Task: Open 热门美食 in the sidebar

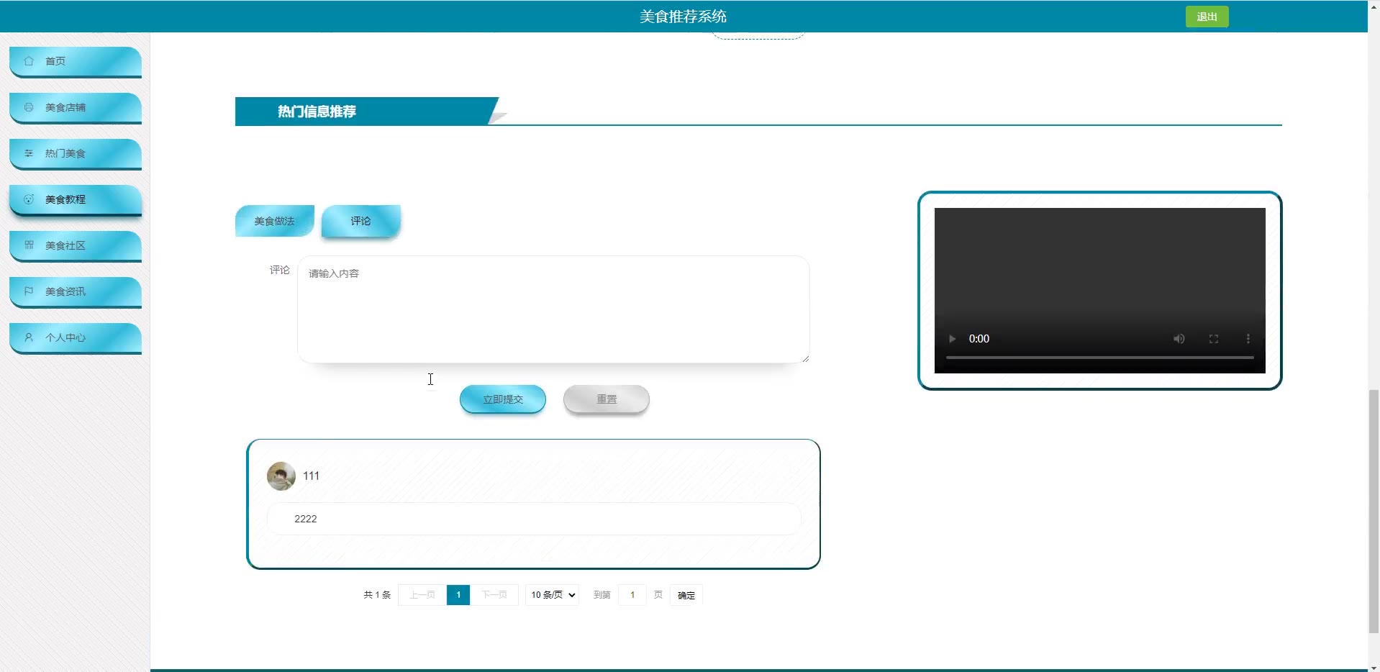Action: pos(76,153)
